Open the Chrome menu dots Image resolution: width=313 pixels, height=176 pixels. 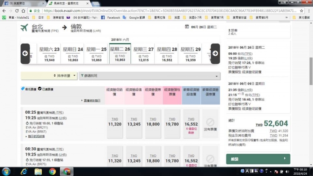309,11
